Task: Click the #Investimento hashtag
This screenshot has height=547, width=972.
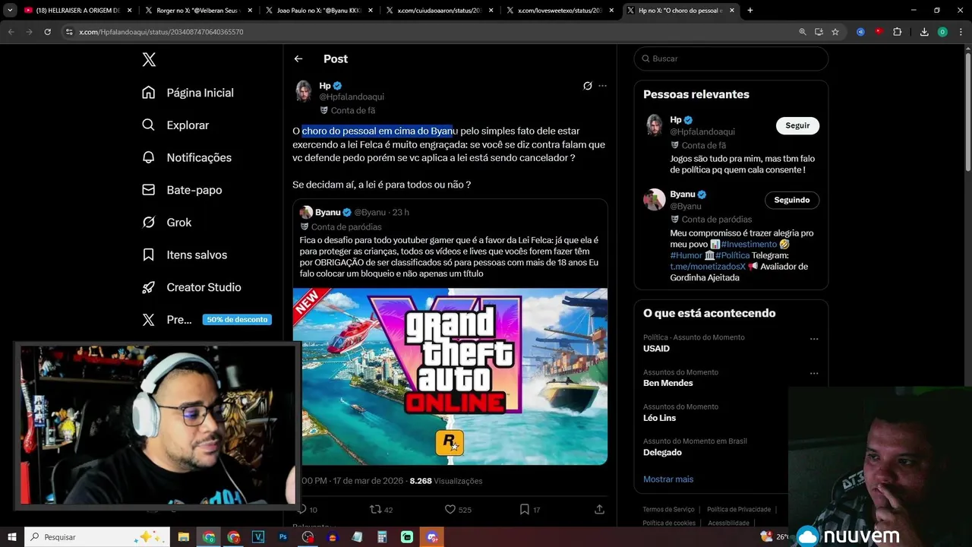Action: coord(749,245)
